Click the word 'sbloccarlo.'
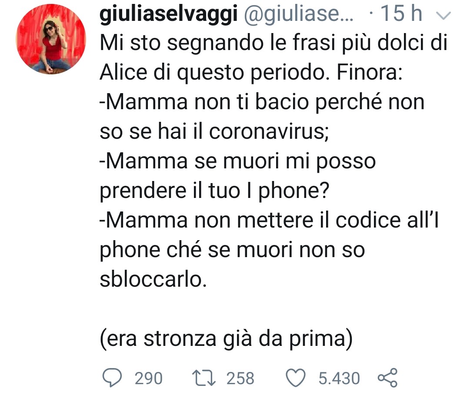Screen dimensions: 467x402 pos(153,279)
